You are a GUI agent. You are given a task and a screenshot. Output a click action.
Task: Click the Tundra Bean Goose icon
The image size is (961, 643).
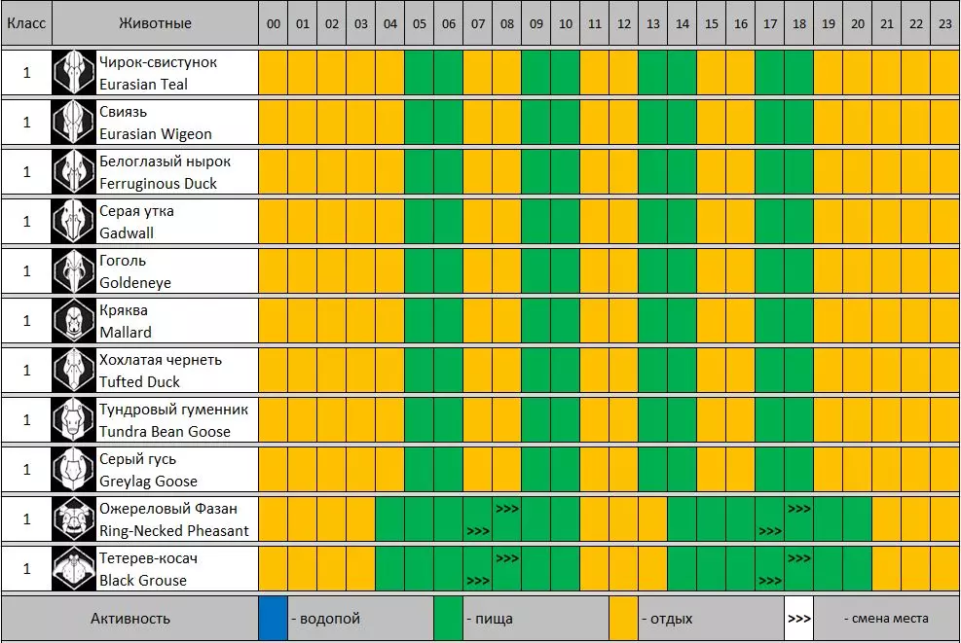[74, 419]
